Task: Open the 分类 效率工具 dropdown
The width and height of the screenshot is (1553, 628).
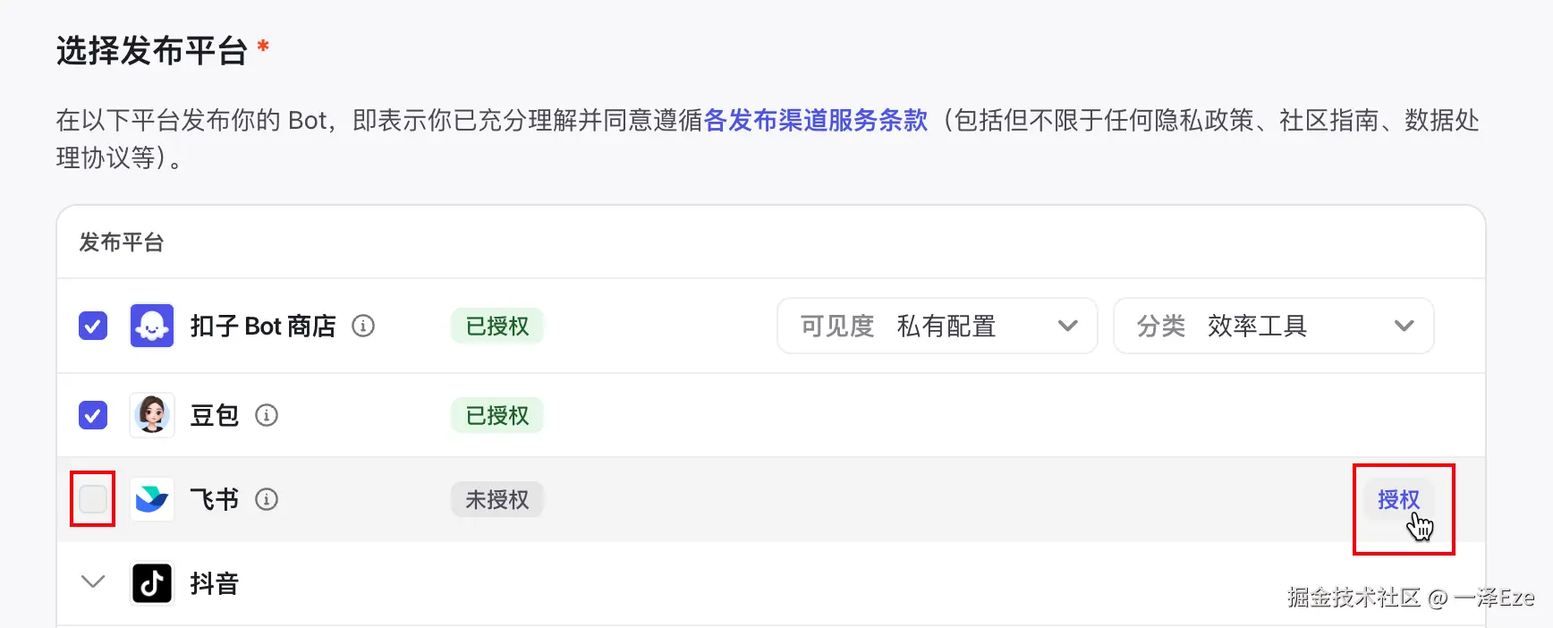Action: [1273, 326]
